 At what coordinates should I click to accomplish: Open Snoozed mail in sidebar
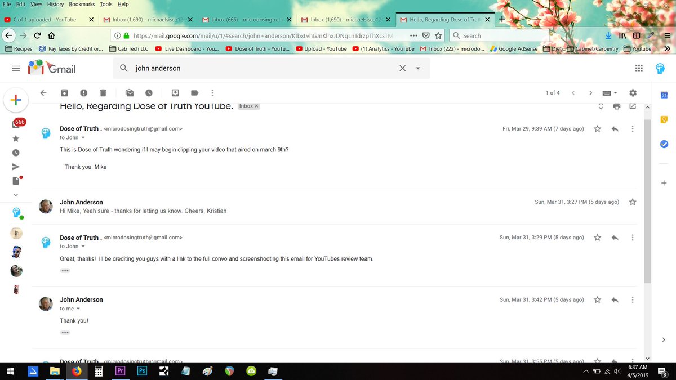tap(16, 152)
